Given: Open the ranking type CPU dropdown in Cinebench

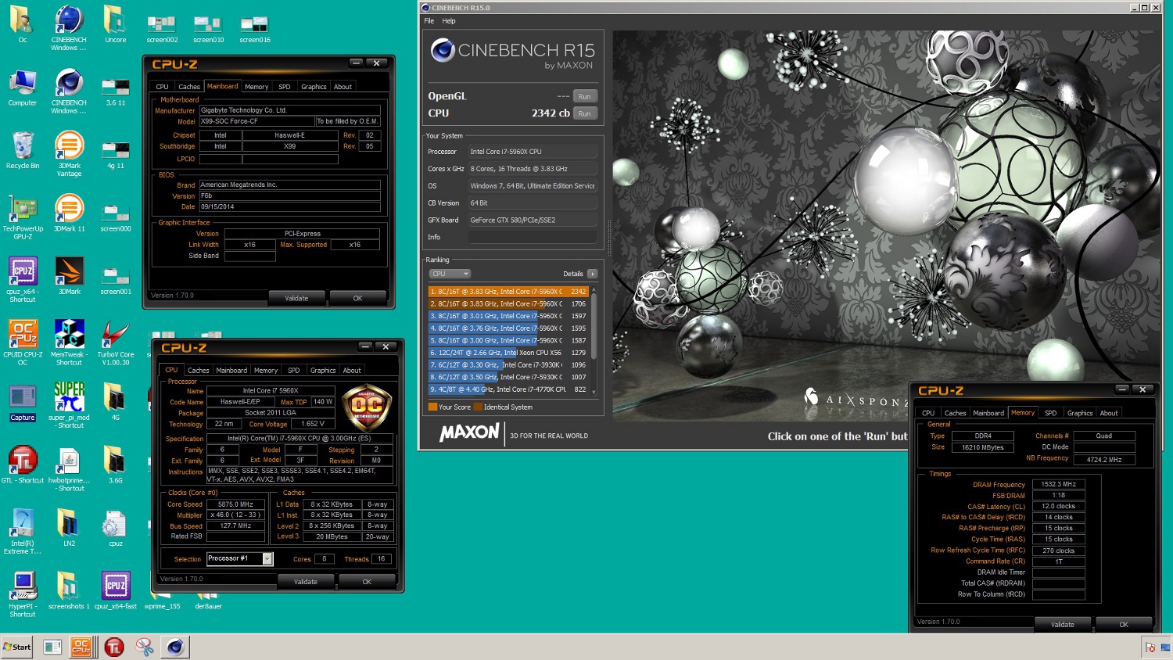Looking at the screenshot, I should click(x=450, y=274).
